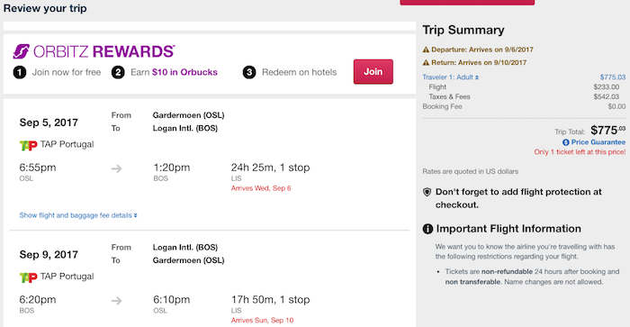Screen dimensions: 630x327
Task: Click the Price Guarantee dollar icon
Action: coord(566,142)
